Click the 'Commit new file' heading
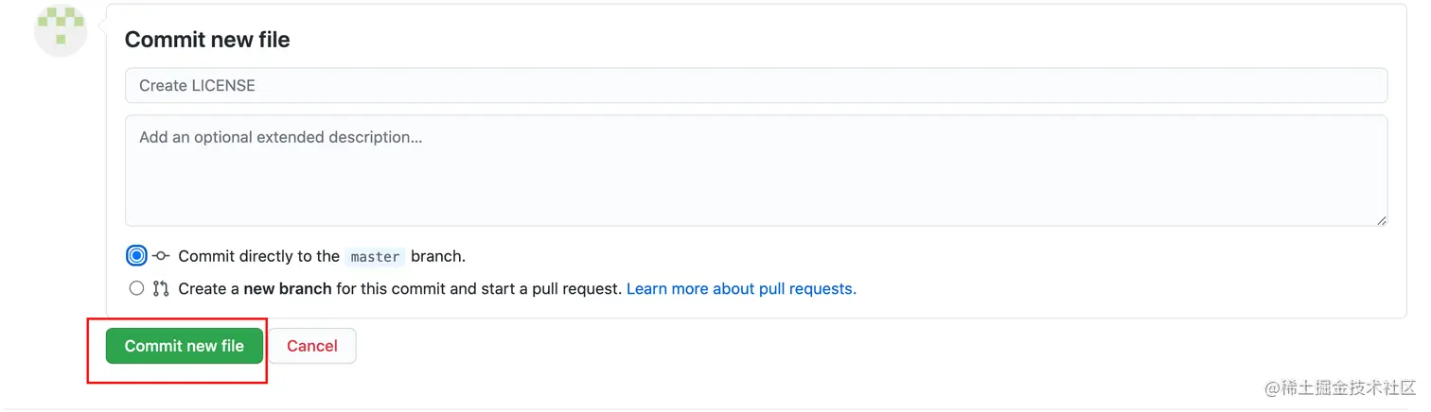 point(207,40)
